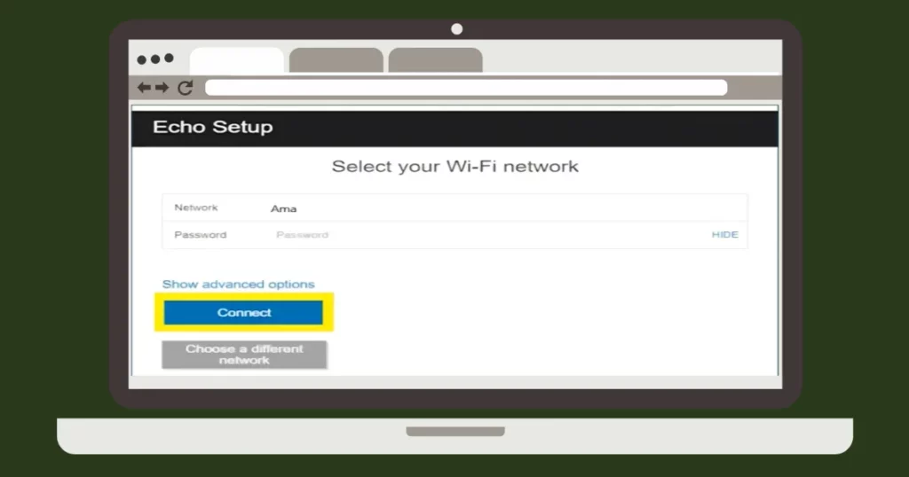Select the active white browser tab
The height and width of the screenshot is (477, 909).
[236, 60]
